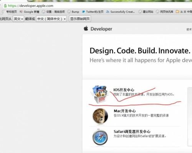The image size is (192, 153).
Task: Open the 设置 - 高级选项 bookmark
Action: coord(53,12)
